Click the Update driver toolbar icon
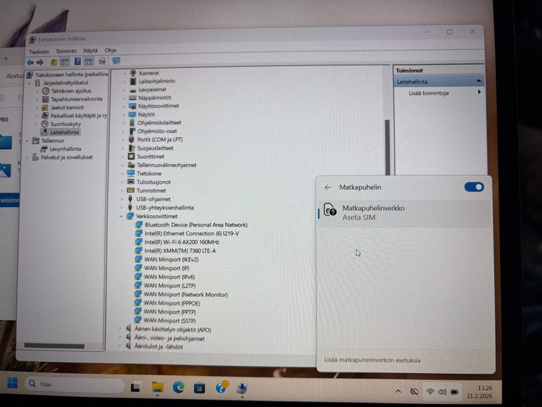The width and height of the screenshot is (542, 407). (x=102, y=62)
